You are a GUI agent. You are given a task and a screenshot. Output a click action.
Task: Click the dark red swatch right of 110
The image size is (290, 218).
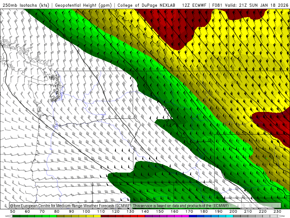click(x=104, y=216)
